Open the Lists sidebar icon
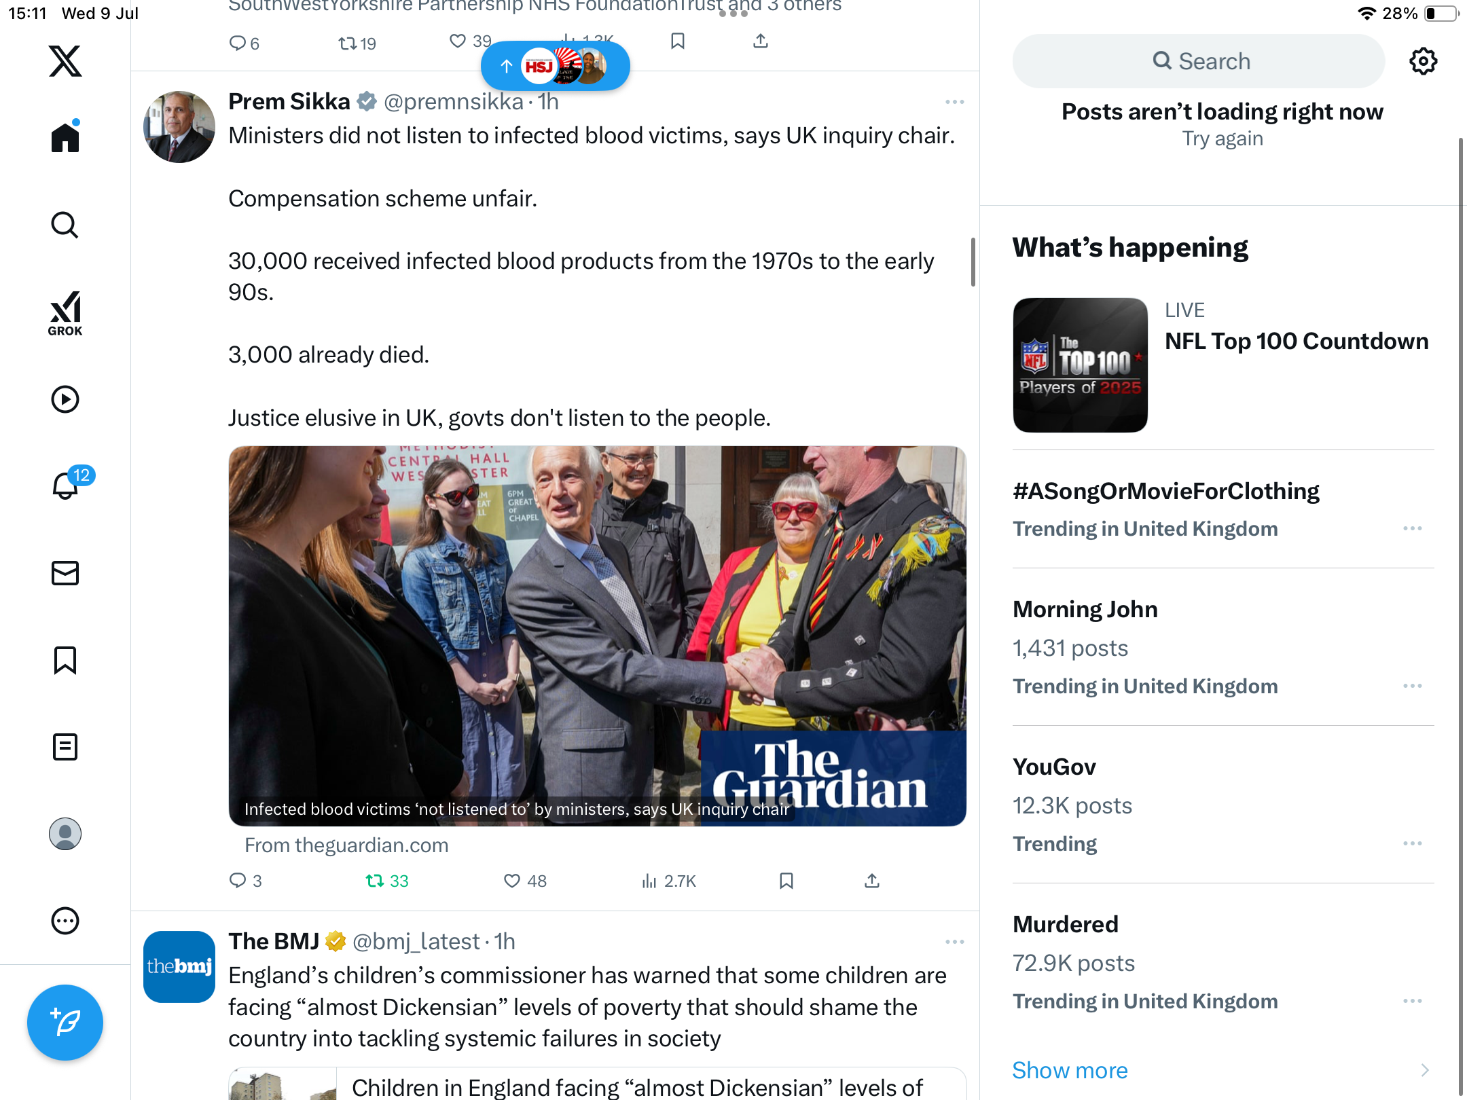 (x=65, y=747)
